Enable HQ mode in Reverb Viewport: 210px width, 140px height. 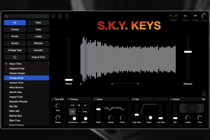click(x=204, y=99)
